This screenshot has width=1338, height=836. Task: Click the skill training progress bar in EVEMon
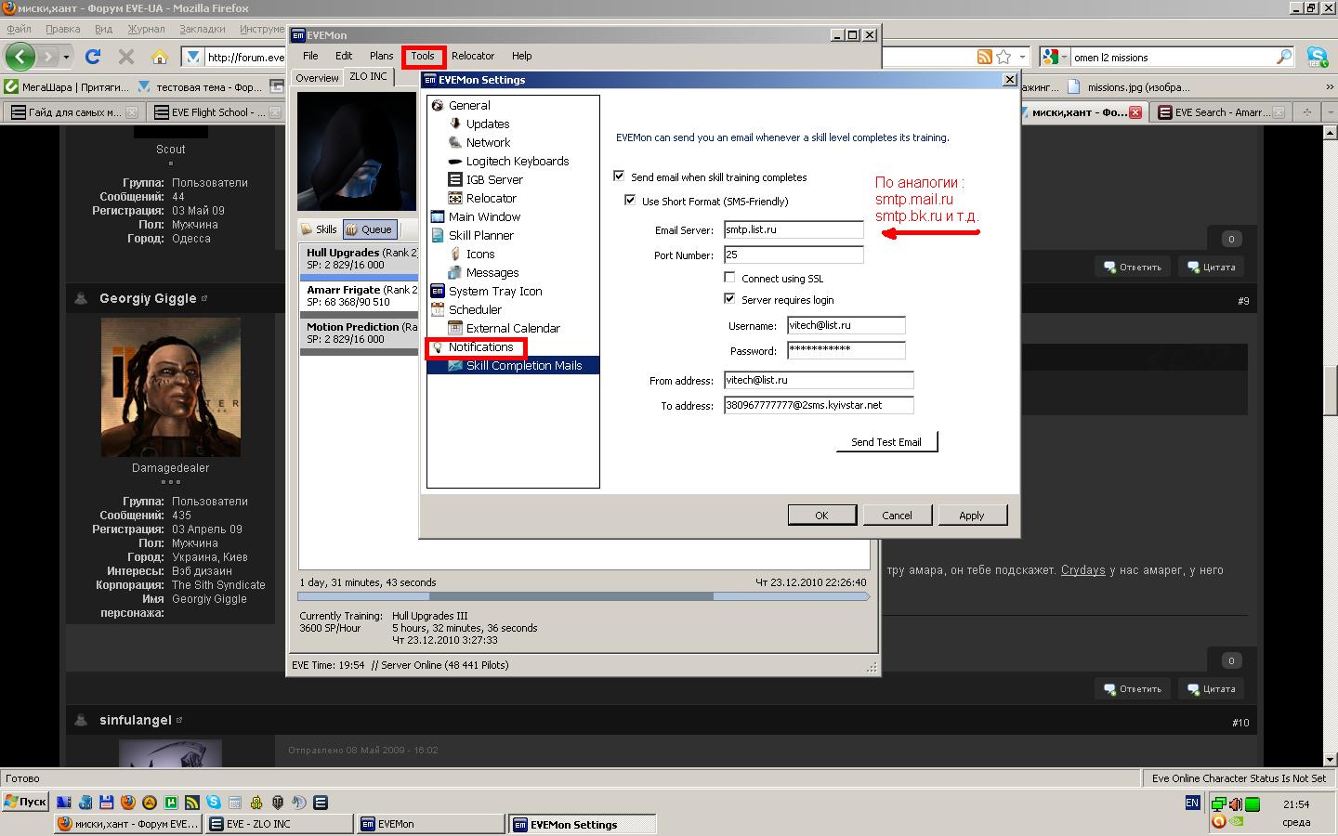584,596
